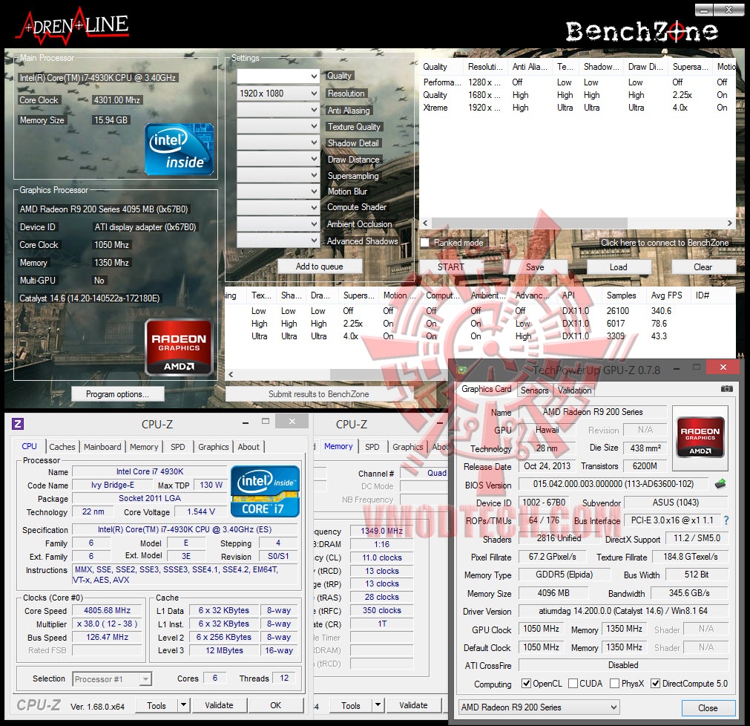Enable the Ranked mode checkbox

[x=424, y=243]
